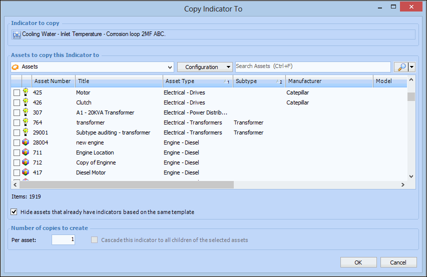Screen dimensions: 427x277
Task: Sort by Manufacturer column header
Action: (x=328, y=81)
